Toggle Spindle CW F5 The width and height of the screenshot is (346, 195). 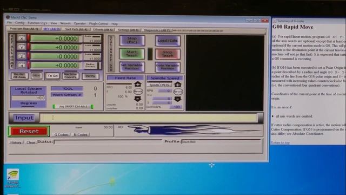click(x=159, y=85)
